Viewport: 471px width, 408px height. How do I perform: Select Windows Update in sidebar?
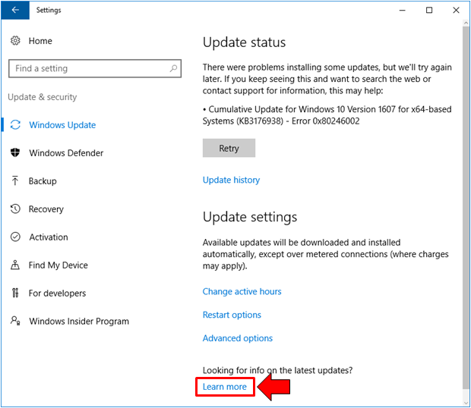tap(62, 125)
